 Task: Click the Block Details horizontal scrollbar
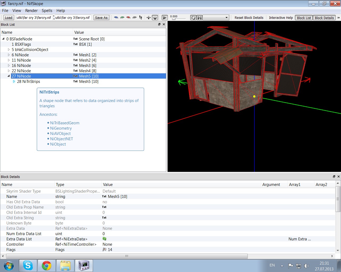(x=127, y=256)
